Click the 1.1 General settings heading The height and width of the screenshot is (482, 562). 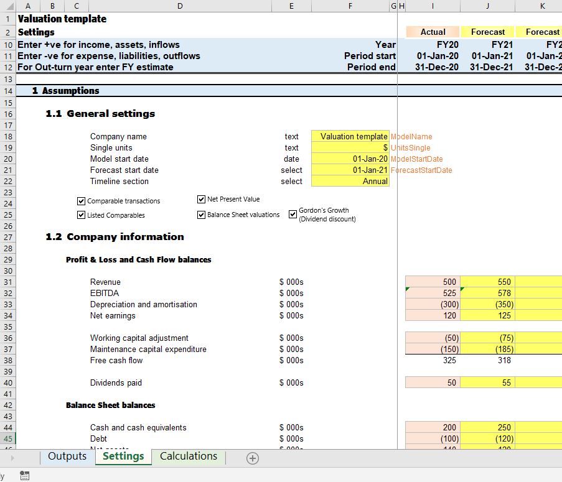(x=100, y=114)
